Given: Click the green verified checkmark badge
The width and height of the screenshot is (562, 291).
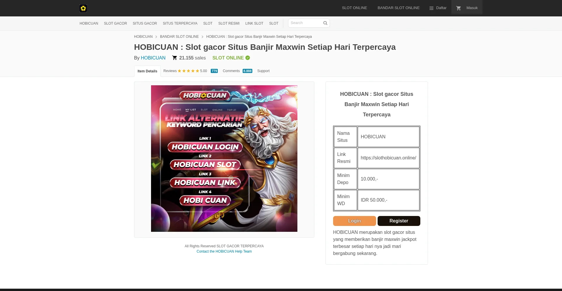Looking at the screenshot, I should click(x=248, y=58).
